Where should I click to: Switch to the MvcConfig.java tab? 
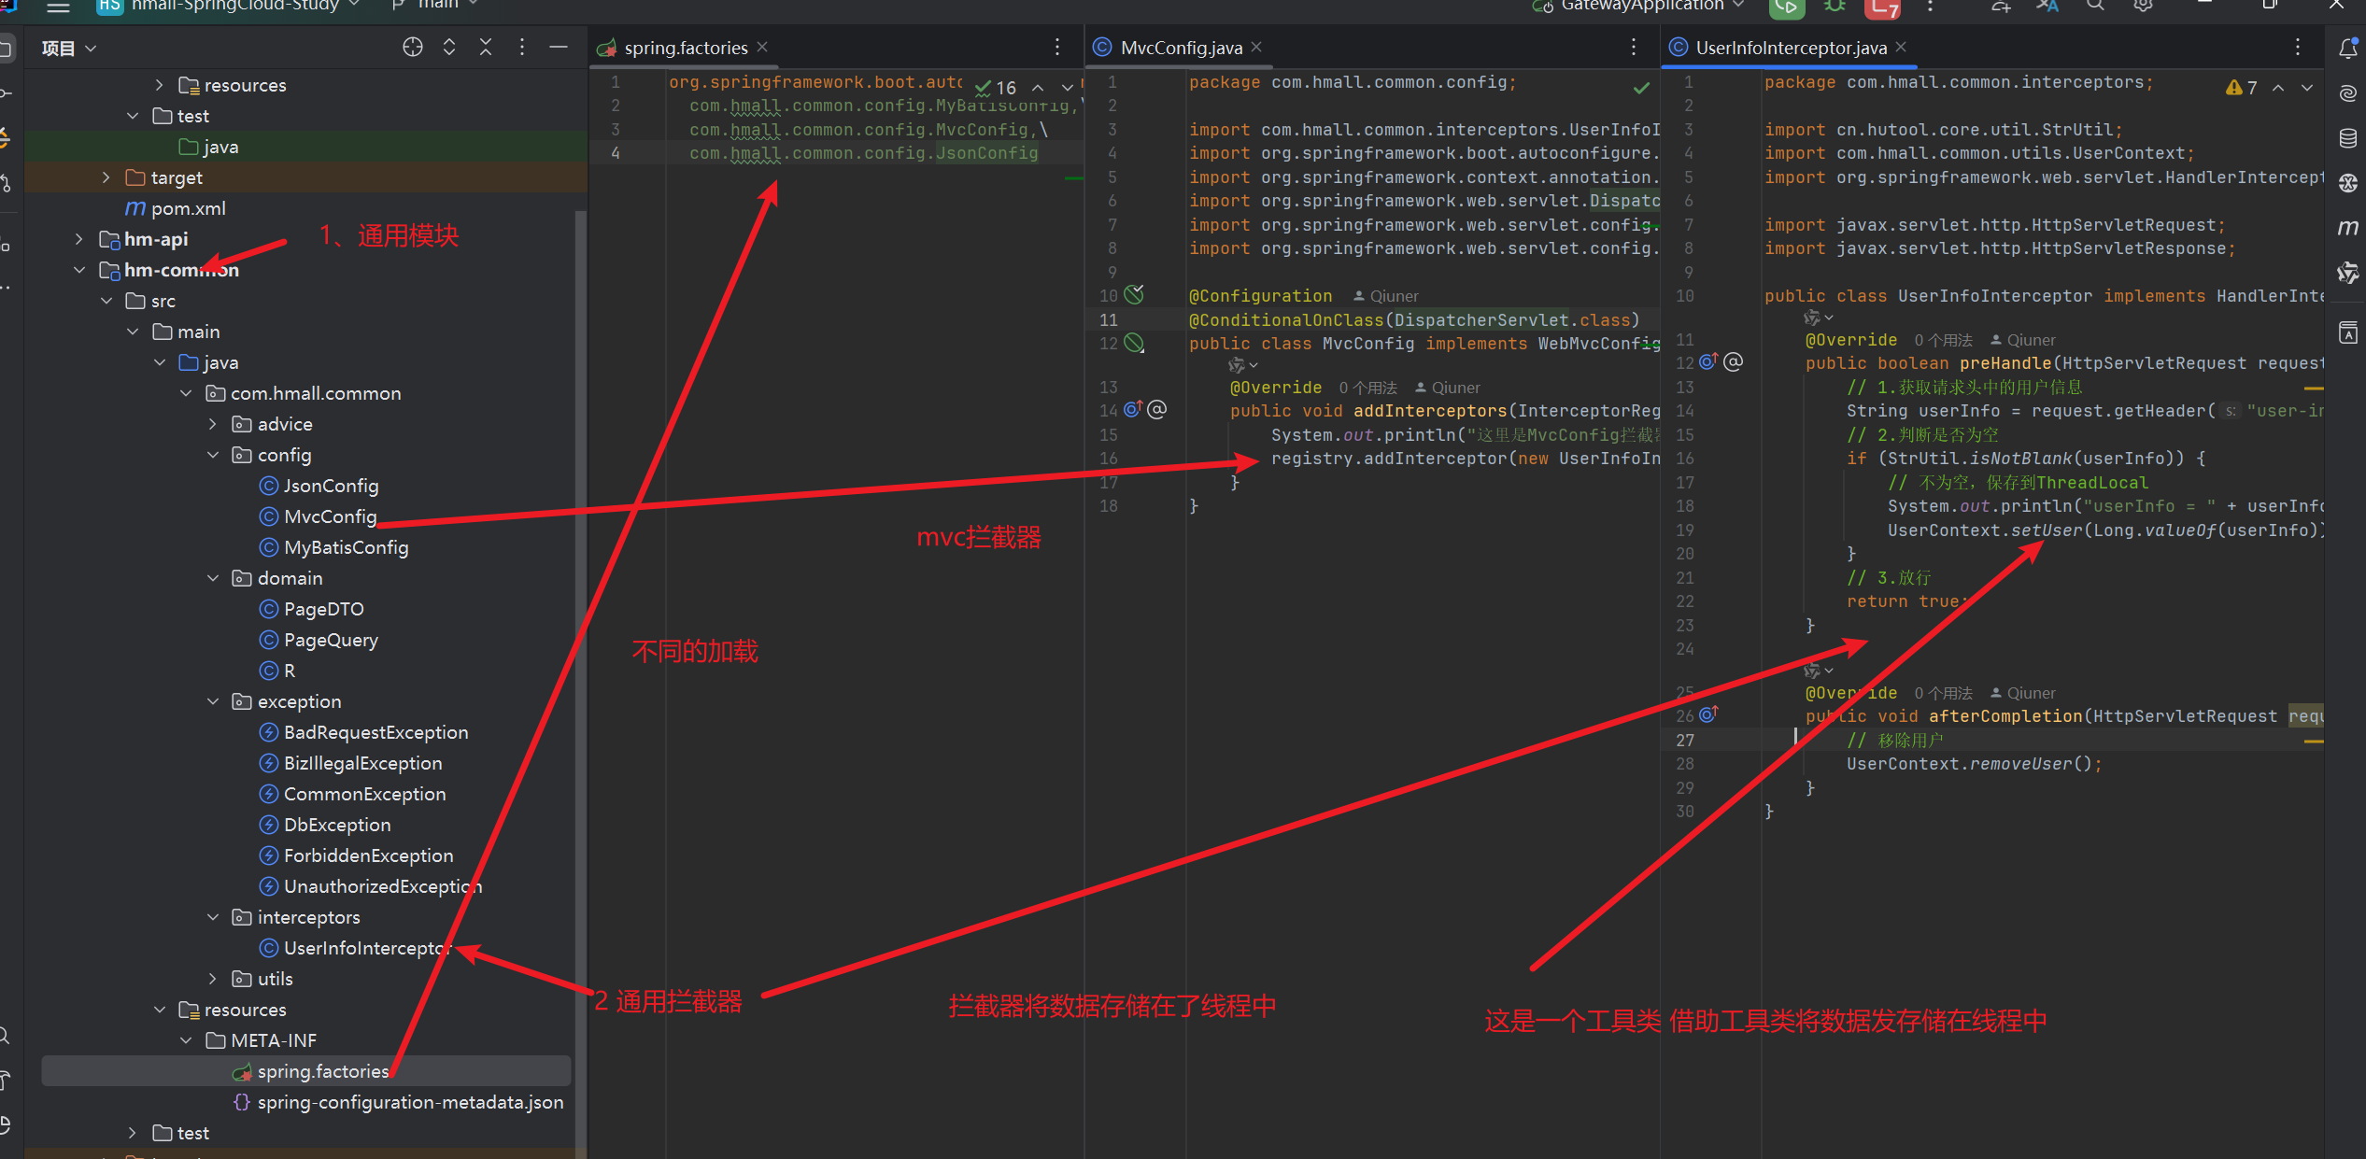point(1180,48)
